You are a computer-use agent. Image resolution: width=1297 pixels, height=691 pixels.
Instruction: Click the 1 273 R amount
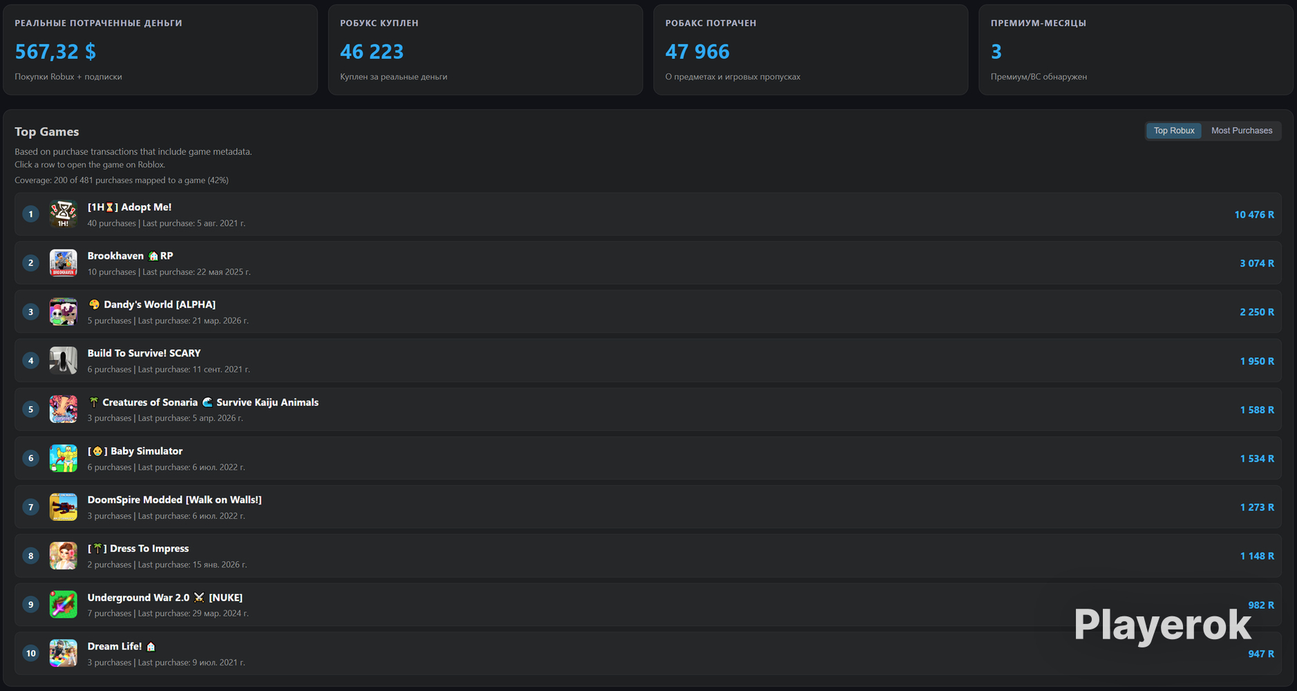[1257, 507]
